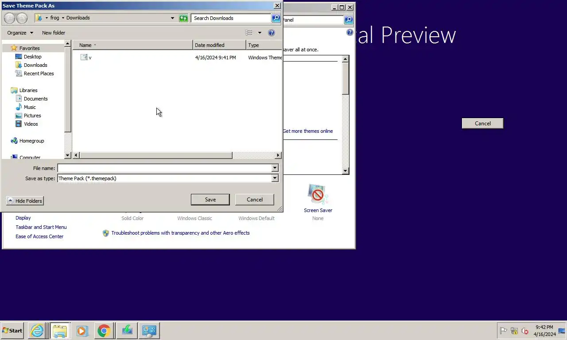Open the address bar history dropdown arrow

point(172,18)
